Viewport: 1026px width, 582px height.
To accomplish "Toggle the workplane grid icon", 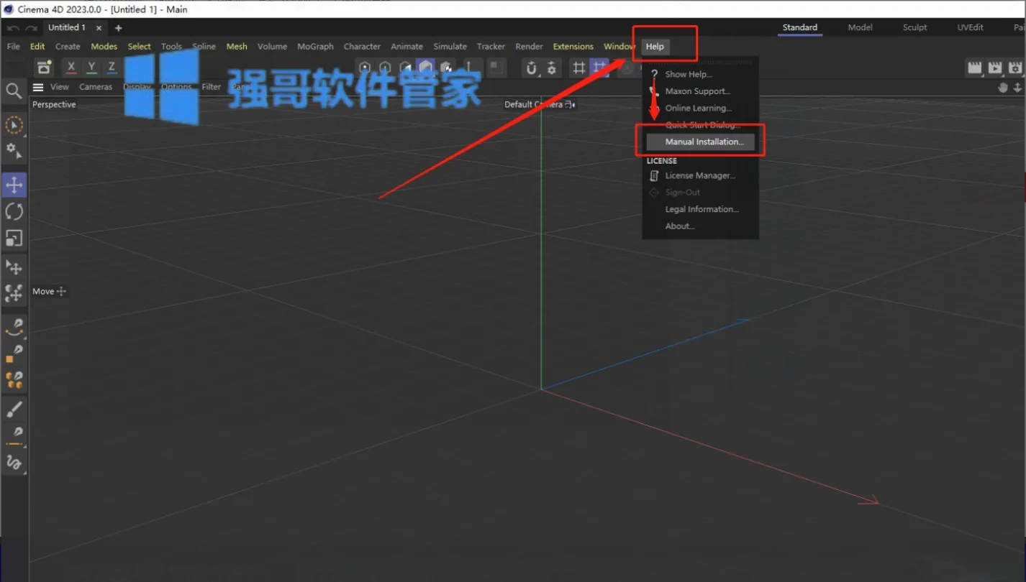I will point(578,68).
